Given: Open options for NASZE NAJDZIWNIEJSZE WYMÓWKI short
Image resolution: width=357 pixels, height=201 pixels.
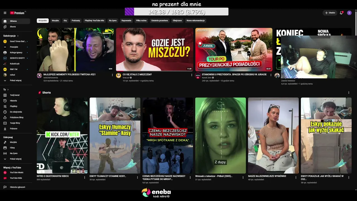Looking at the screenshot, I should pyautogui.click(x=296, y=177).
